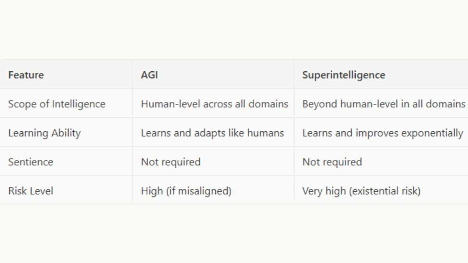Viewport: 468px width, 263px height.
Task: Click 'Human-level across all domains' cell
Action: point(214,104)
